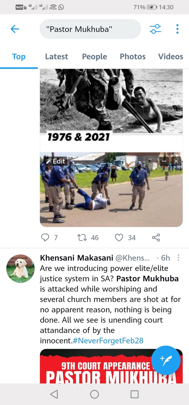Viewport: 189px width, 405px height.
Task: Switch to the Photos tab
Action: 133,57
